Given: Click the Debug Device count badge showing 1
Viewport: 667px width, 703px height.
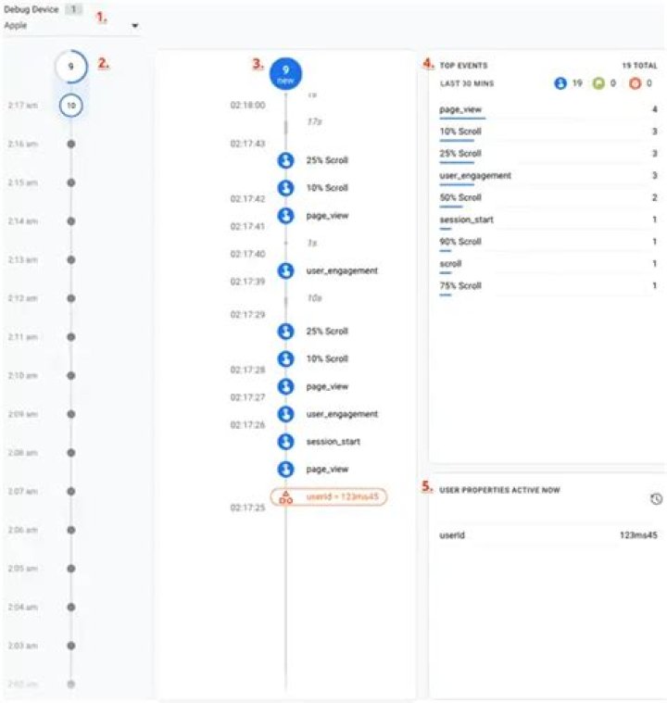Looking at the screenshot, I should tap(74, 9).
